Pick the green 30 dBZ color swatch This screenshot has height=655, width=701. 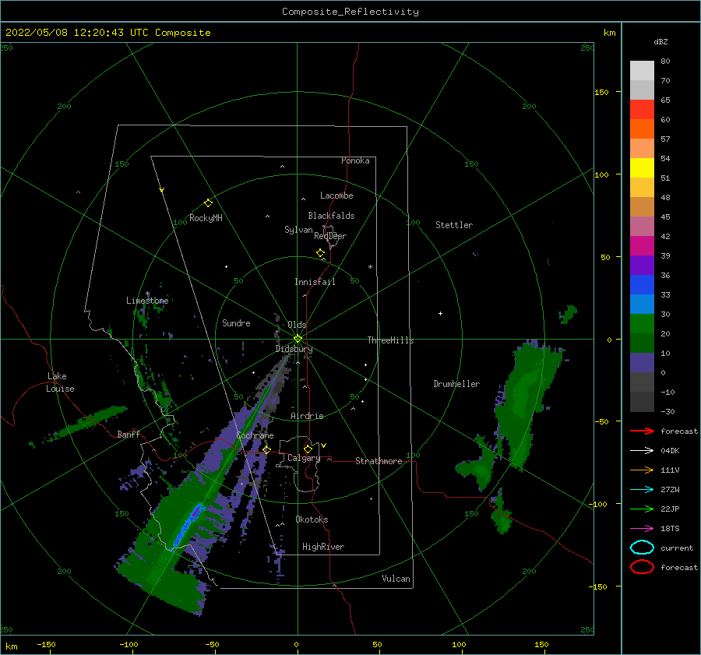642,323
